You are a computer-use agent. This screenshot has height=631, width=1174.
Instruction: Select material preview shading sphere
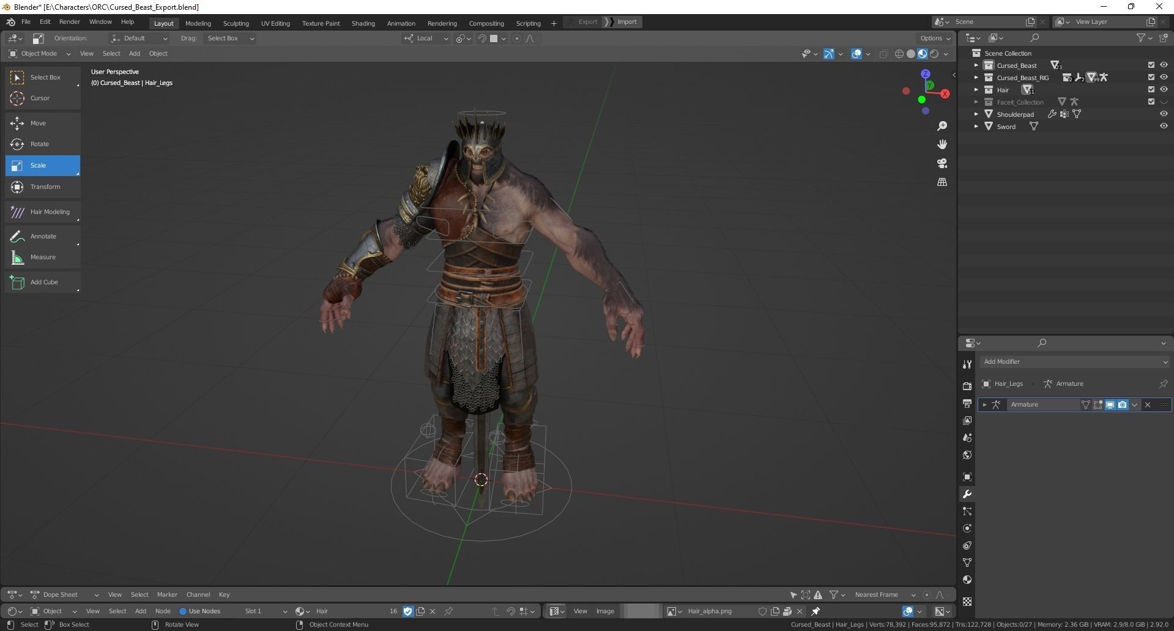pyautogui.click(x=923, y=54)
